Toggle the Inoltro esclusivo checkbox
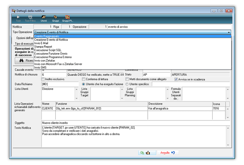 point(43,79)
